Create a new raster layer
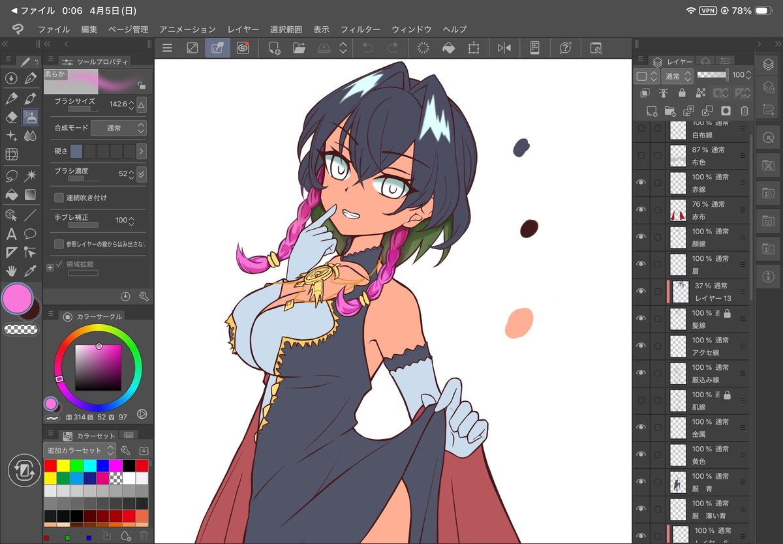Screen dimensions: 783x544 (651, 111)
